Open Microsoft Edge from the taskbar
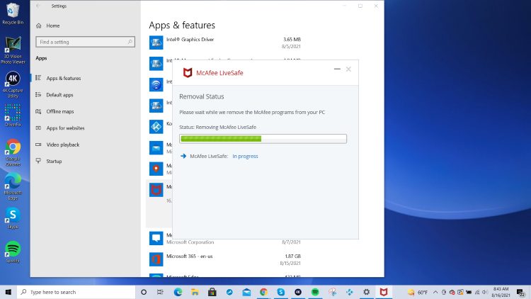This screenshot has width=531, height=299. 178,292
